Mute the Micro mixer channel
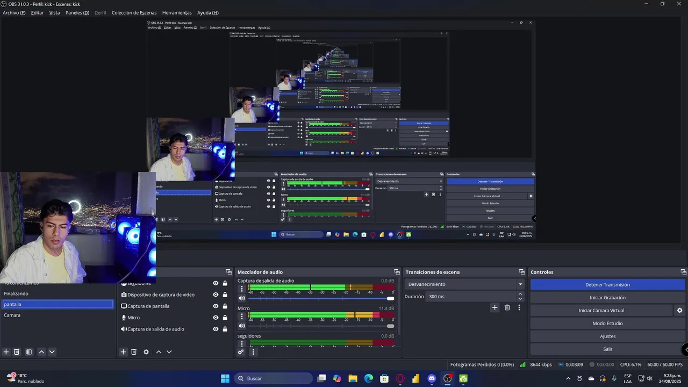688x387 pixels. (x=242, y=326)
